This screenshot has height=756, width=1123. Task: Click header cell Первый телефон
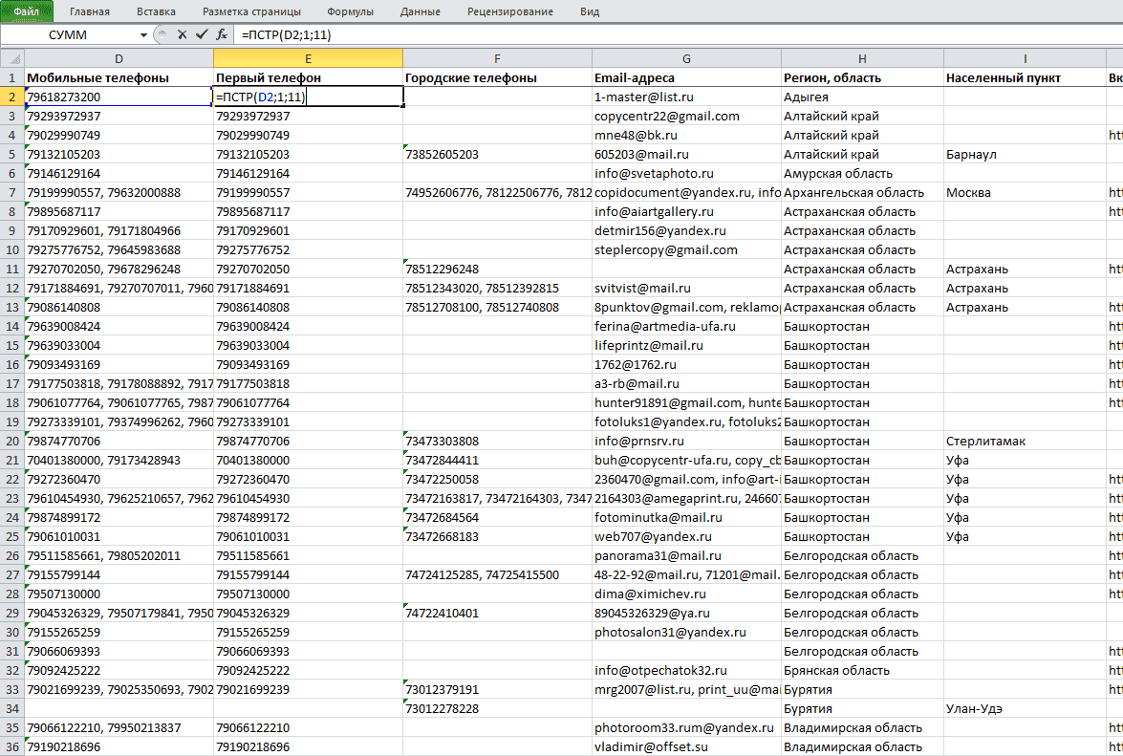[x=308, y=78]
